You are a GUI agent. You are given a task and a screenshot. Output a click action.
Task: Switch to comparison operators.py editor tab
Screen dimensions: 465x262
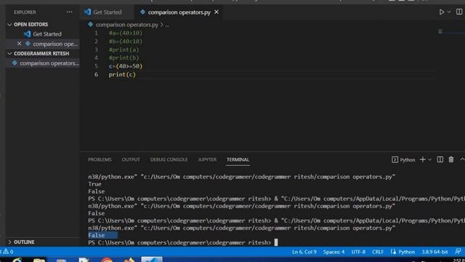(x=179, y=12)
